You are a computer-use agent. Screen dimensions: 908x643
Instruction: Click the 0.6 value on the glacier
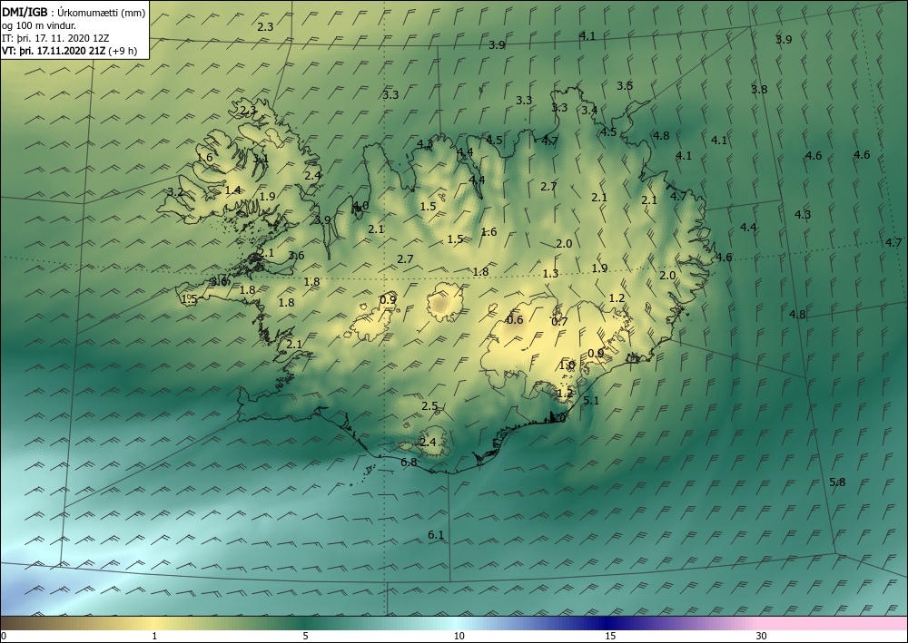[515, 320]
